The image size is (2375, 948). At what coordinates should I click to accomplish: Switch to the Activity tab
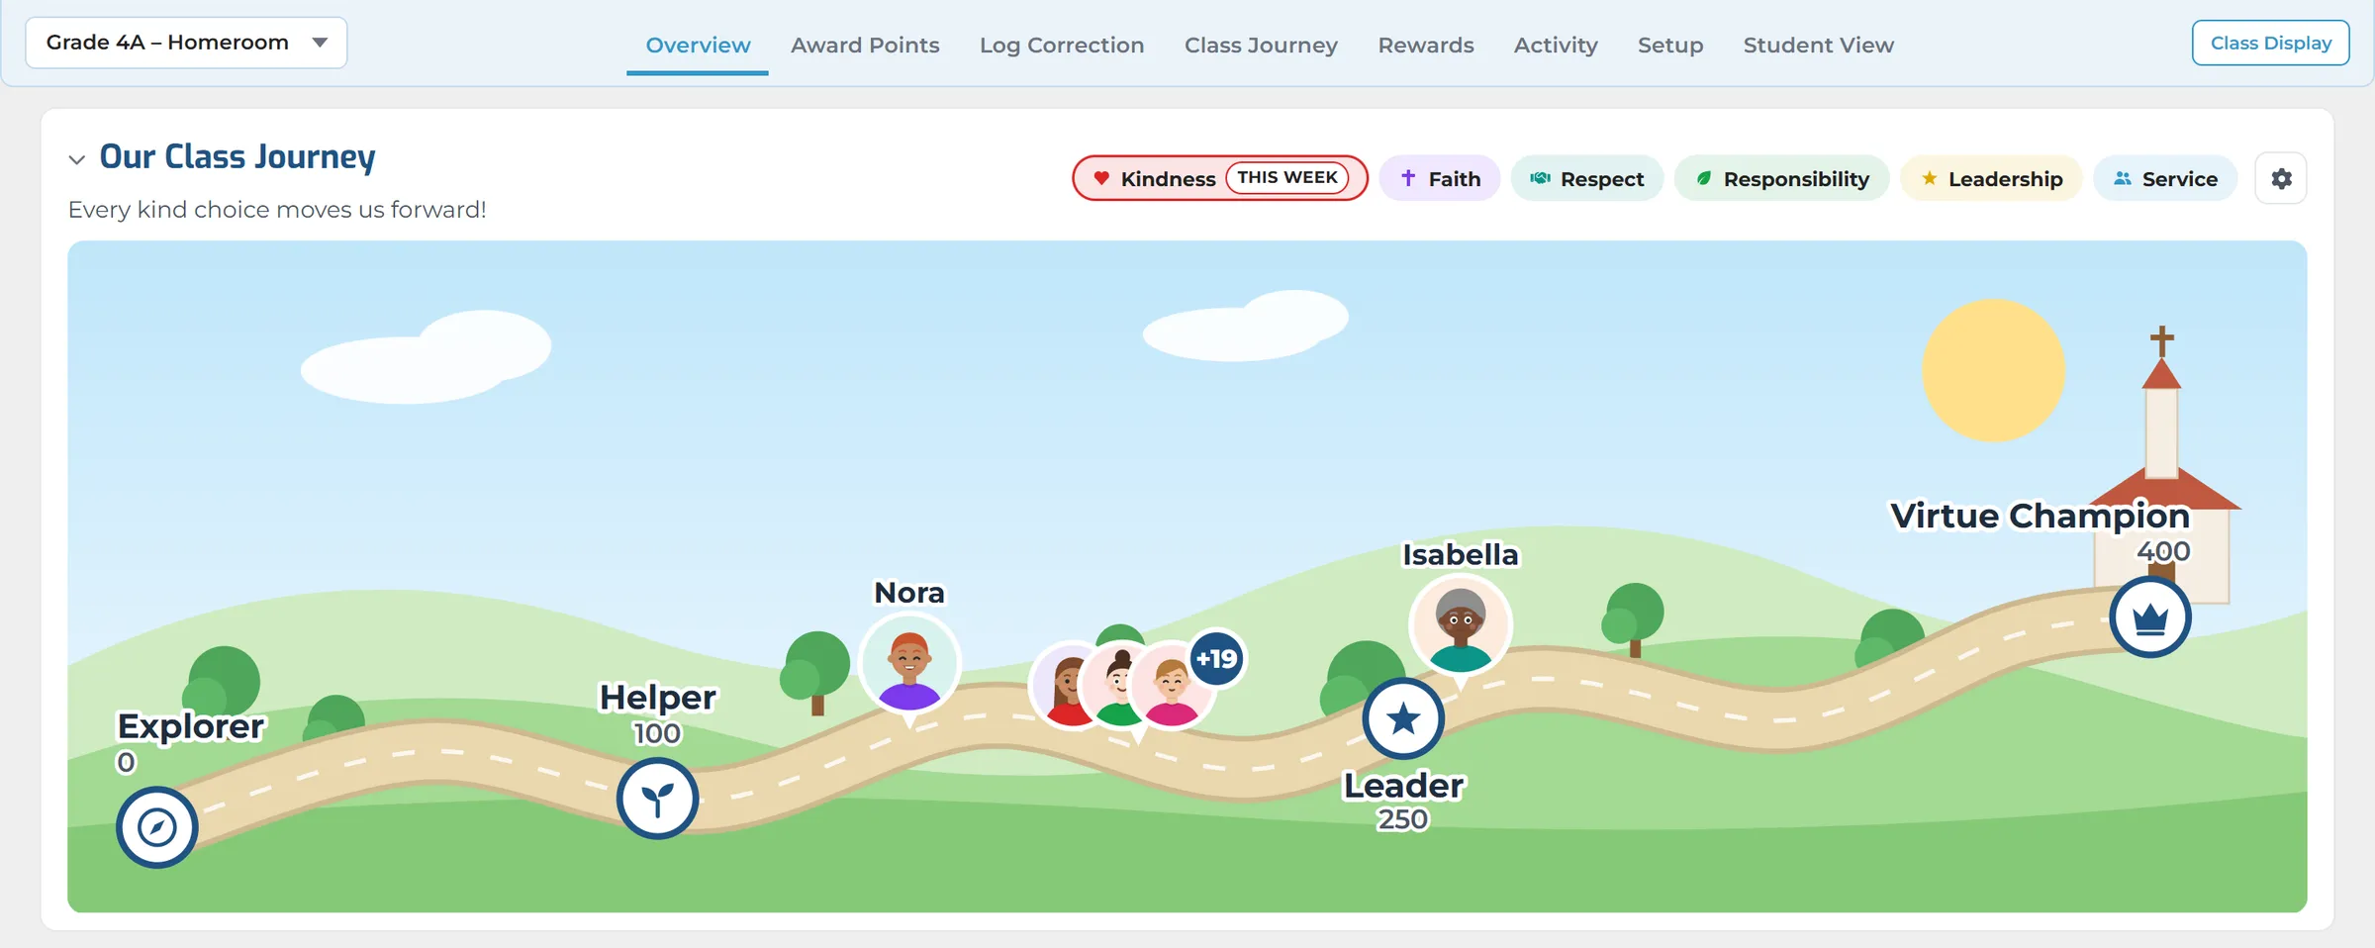(1556, 46)
